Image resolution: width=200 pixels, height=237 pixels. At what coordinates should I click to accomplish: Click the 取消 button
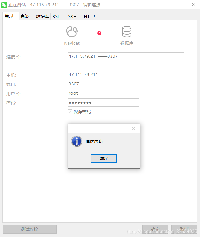click(184, 229)
